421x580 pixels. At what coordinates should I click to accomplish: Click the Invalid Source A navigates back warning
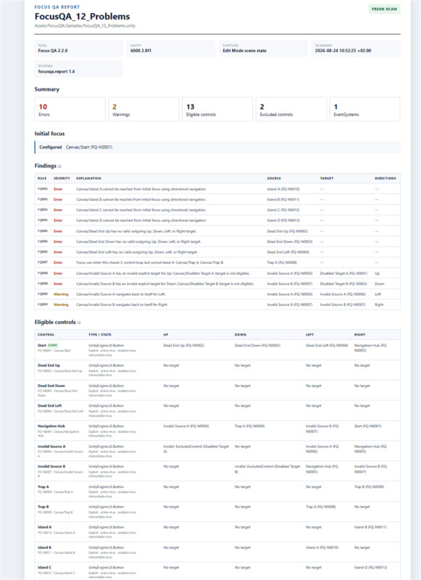(x=217, y=294)
